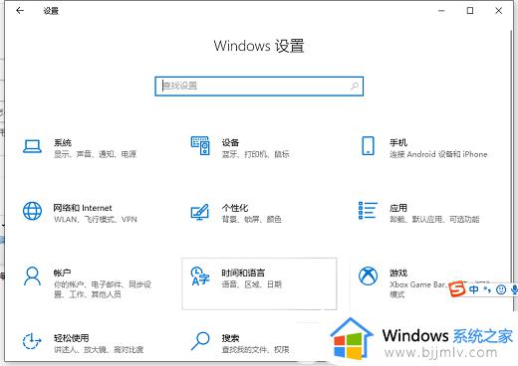Screen dimensions: 518x366
Task: Click 背景、锁屏、颜色 description
Action: coord(252,219)
